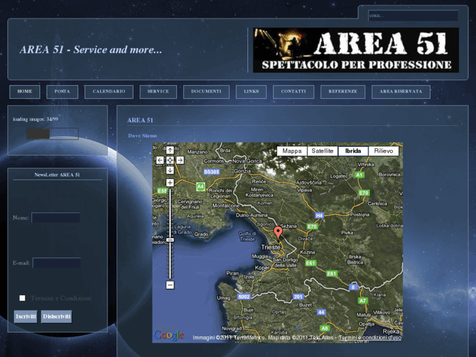Tick the Termini e Condizioni checkbox

click(22, 298)
